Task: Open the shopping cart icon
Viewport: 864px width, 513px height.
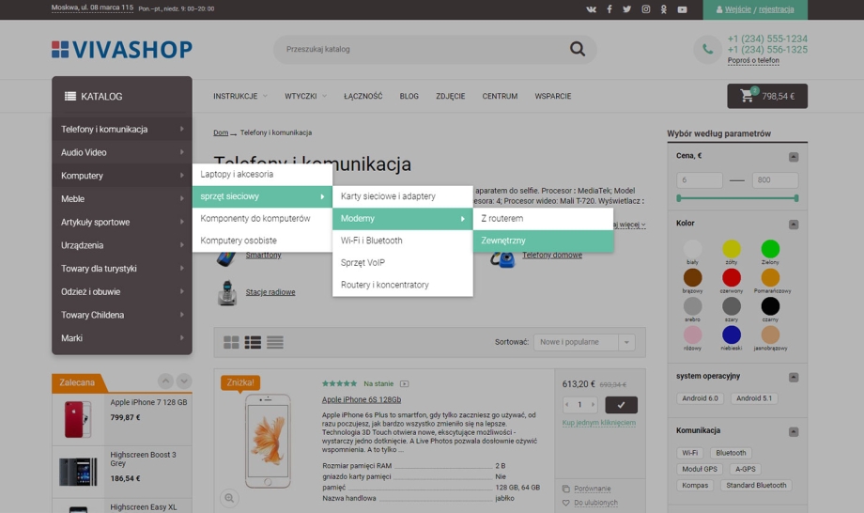Action: click(x=748, y=96)
